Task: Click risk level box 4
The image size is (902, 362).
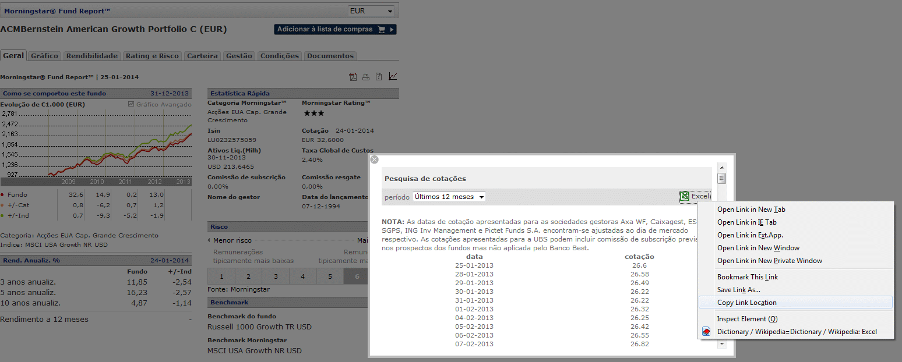Action: 302,276
